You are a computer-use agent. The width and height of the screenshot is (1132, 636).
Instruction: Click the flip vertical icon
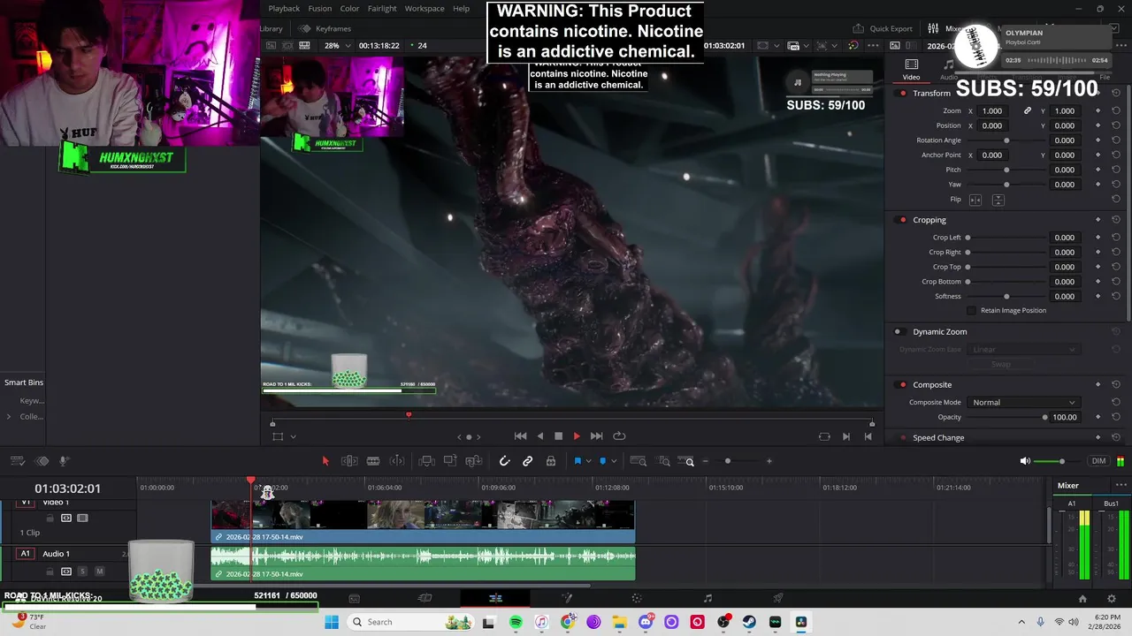pyautogui.click(x=998, y=200)
